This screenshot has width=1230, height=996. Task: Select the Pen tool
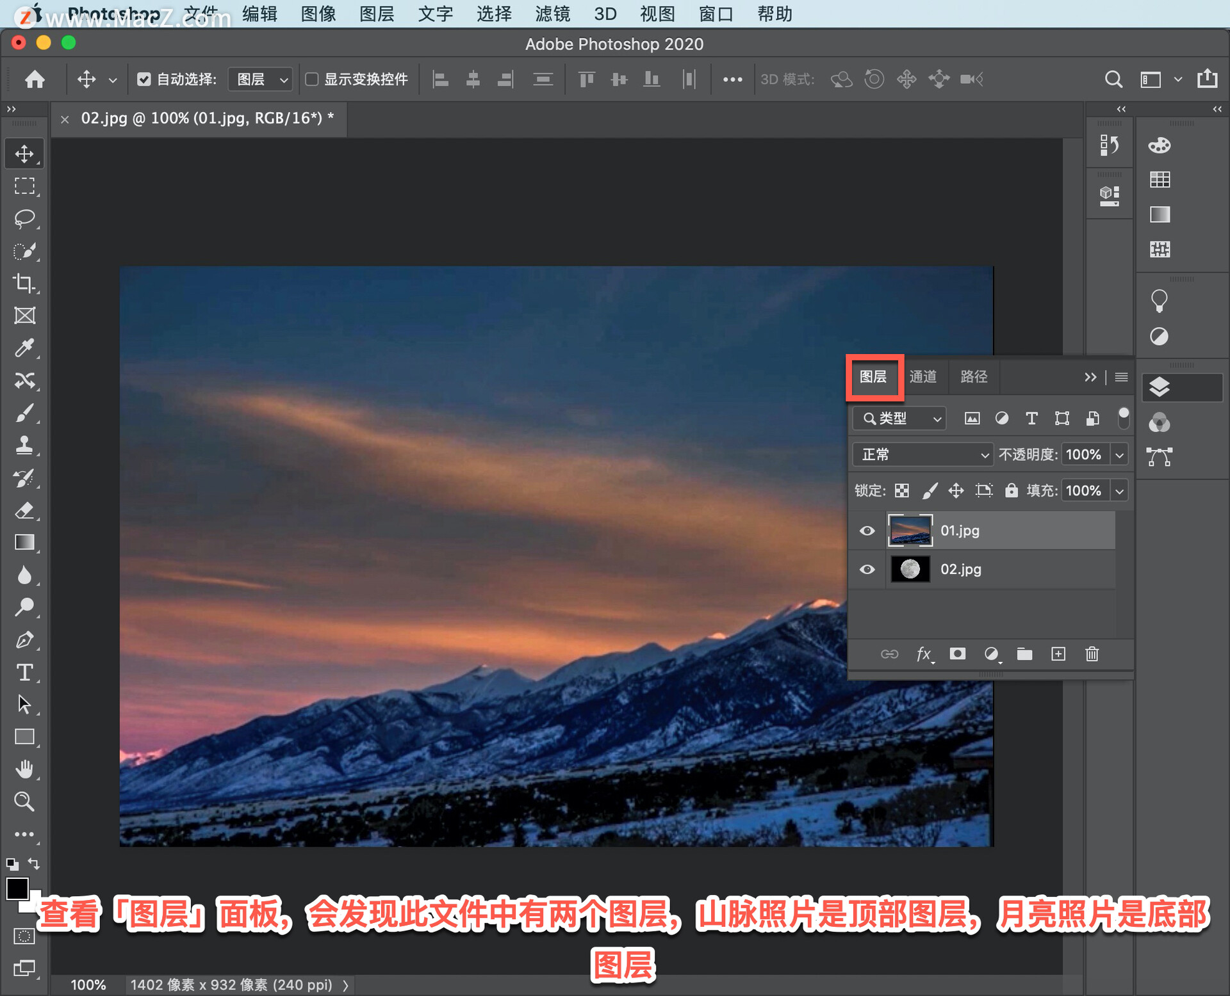(24, 639)
